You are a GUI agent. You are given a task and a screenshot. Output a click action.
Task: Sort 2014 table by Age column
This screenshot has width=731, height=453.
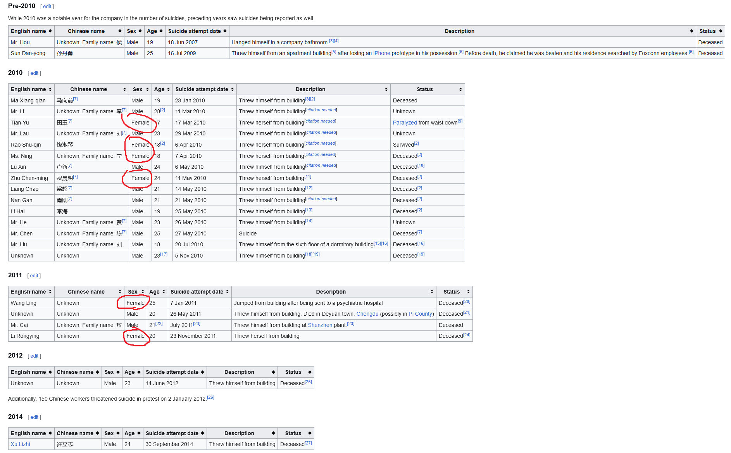pyautogui.click(x=133, y=433)
